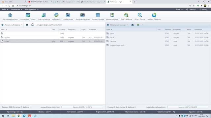Open the Удалённый сервер toolbar icon
This screenshot has width=211, height=118.
pos(28,15)
